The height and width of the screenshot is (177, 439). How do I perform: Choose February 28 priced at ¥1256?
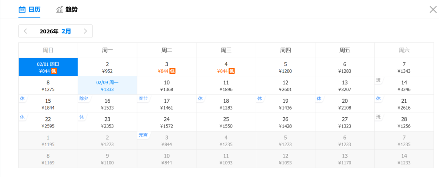pyautogui.click(x=404, y=122)
